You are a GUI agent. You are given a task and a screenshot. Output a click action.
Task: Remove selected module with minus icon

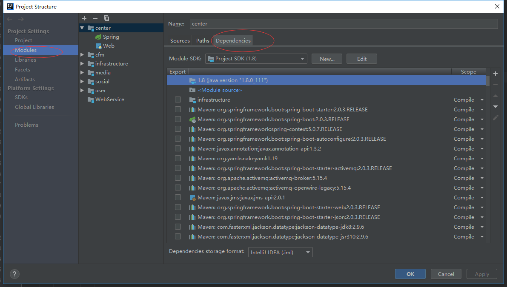(95, 18)
